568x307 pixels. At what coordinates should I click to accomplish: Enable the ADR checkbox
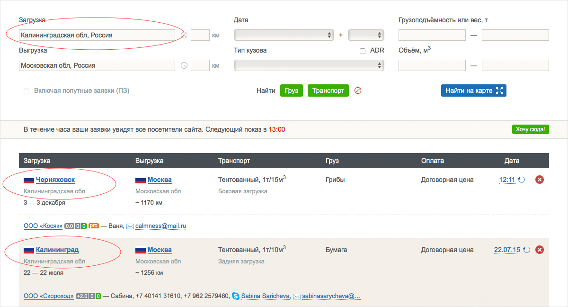tap(363, 51)
